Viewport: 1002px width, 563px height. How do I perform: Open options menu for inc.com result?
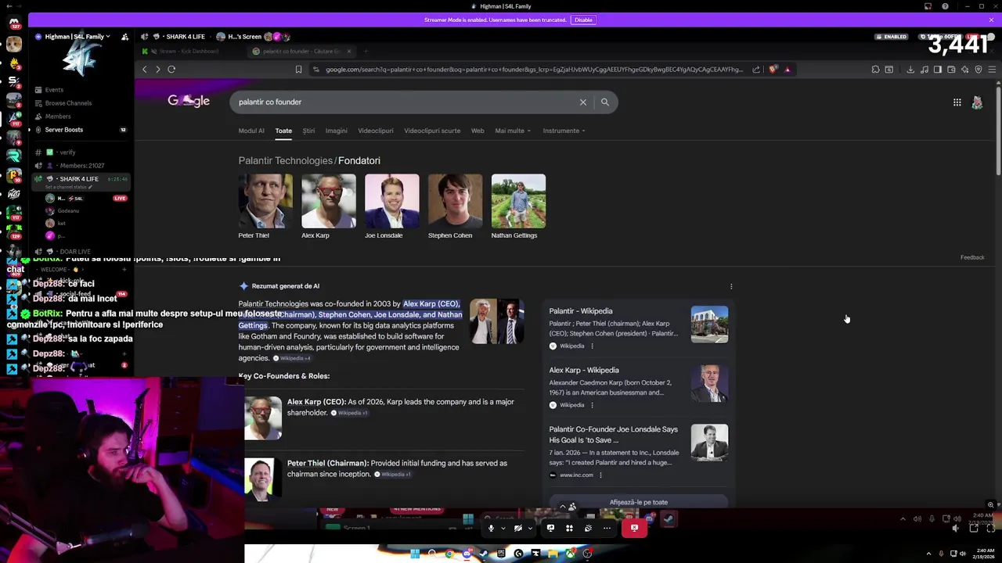[600, 475]
